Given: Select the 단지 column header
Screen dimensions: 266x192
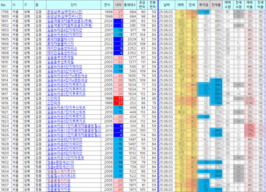Looking at the screenshot, I should pos(74,5).
